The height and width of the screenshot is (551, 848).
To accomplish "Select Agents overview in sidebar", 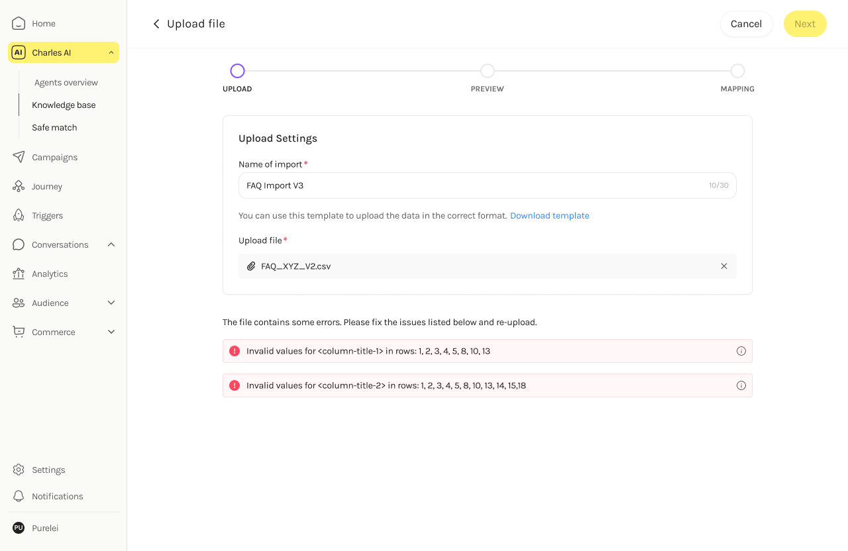I will click(x=66, y=83).
